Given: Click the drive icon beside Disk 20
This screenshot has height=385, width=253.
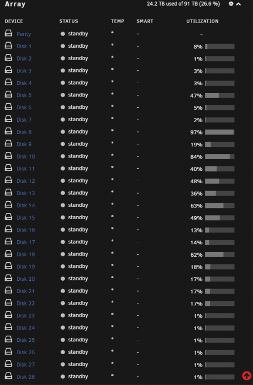Looking at the screenshot, I should click(x=8, y=278).
